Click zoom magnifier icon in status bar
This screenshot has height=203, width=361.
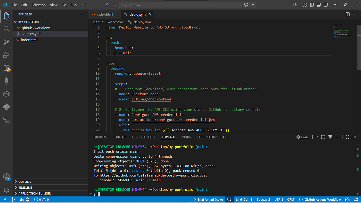click(229, 199)
